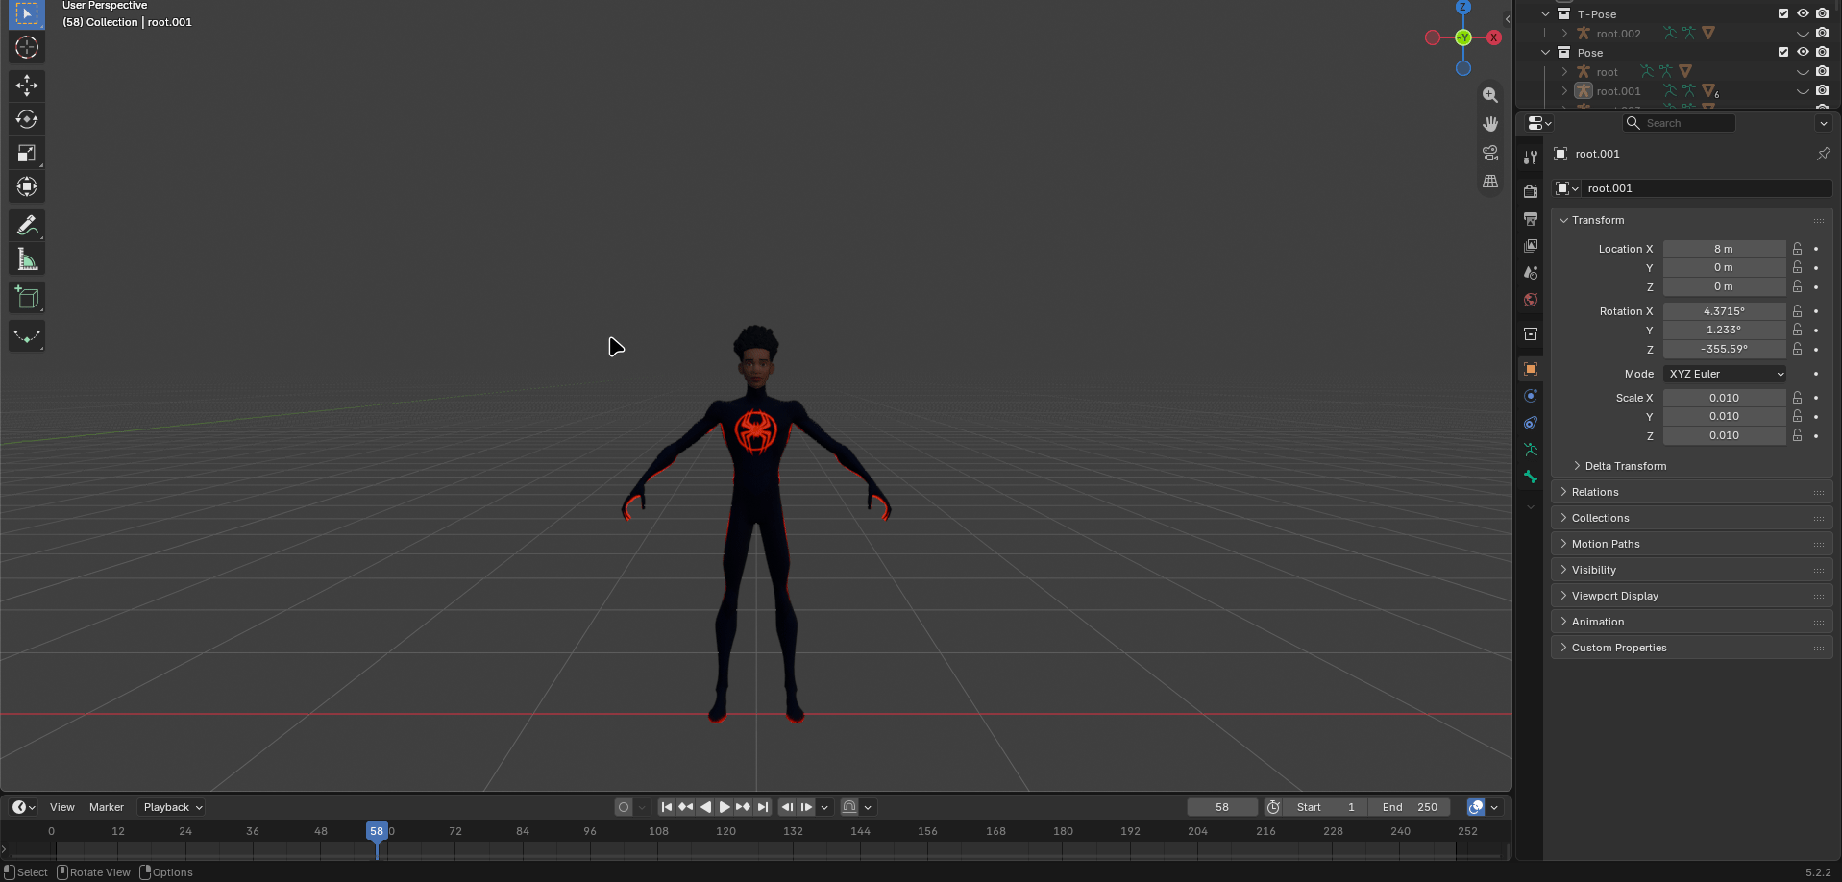Viewport: 1842px width, 882px height.
Task: Click the pan view hand icon
Action: 1490,124
